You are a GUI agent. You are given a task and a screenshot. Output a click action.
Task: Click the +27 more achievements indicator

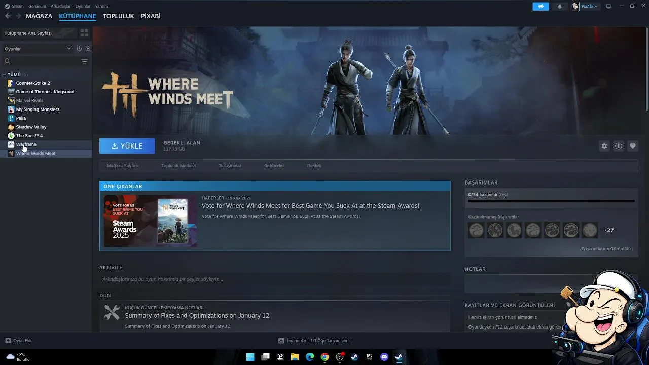(608, 230)
